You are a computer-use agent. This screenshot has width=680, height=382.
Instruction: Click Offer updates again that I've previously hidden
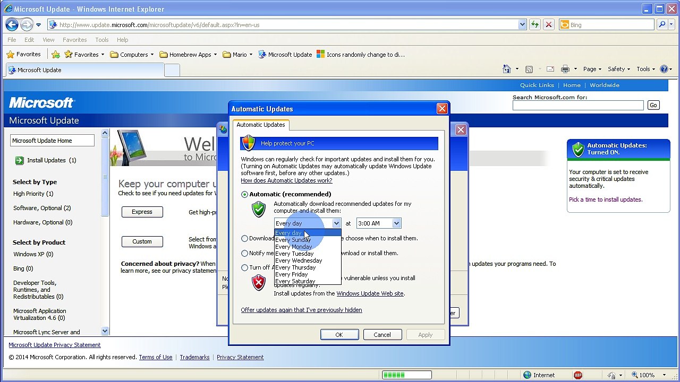tap(301, 310)
